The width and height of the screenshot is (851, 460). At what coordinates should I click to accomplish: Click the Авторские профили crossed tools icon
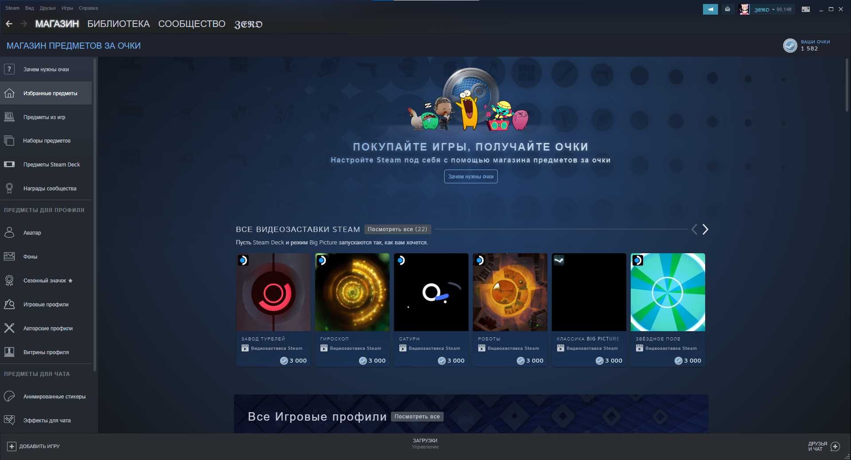click(x=9, y=328)
